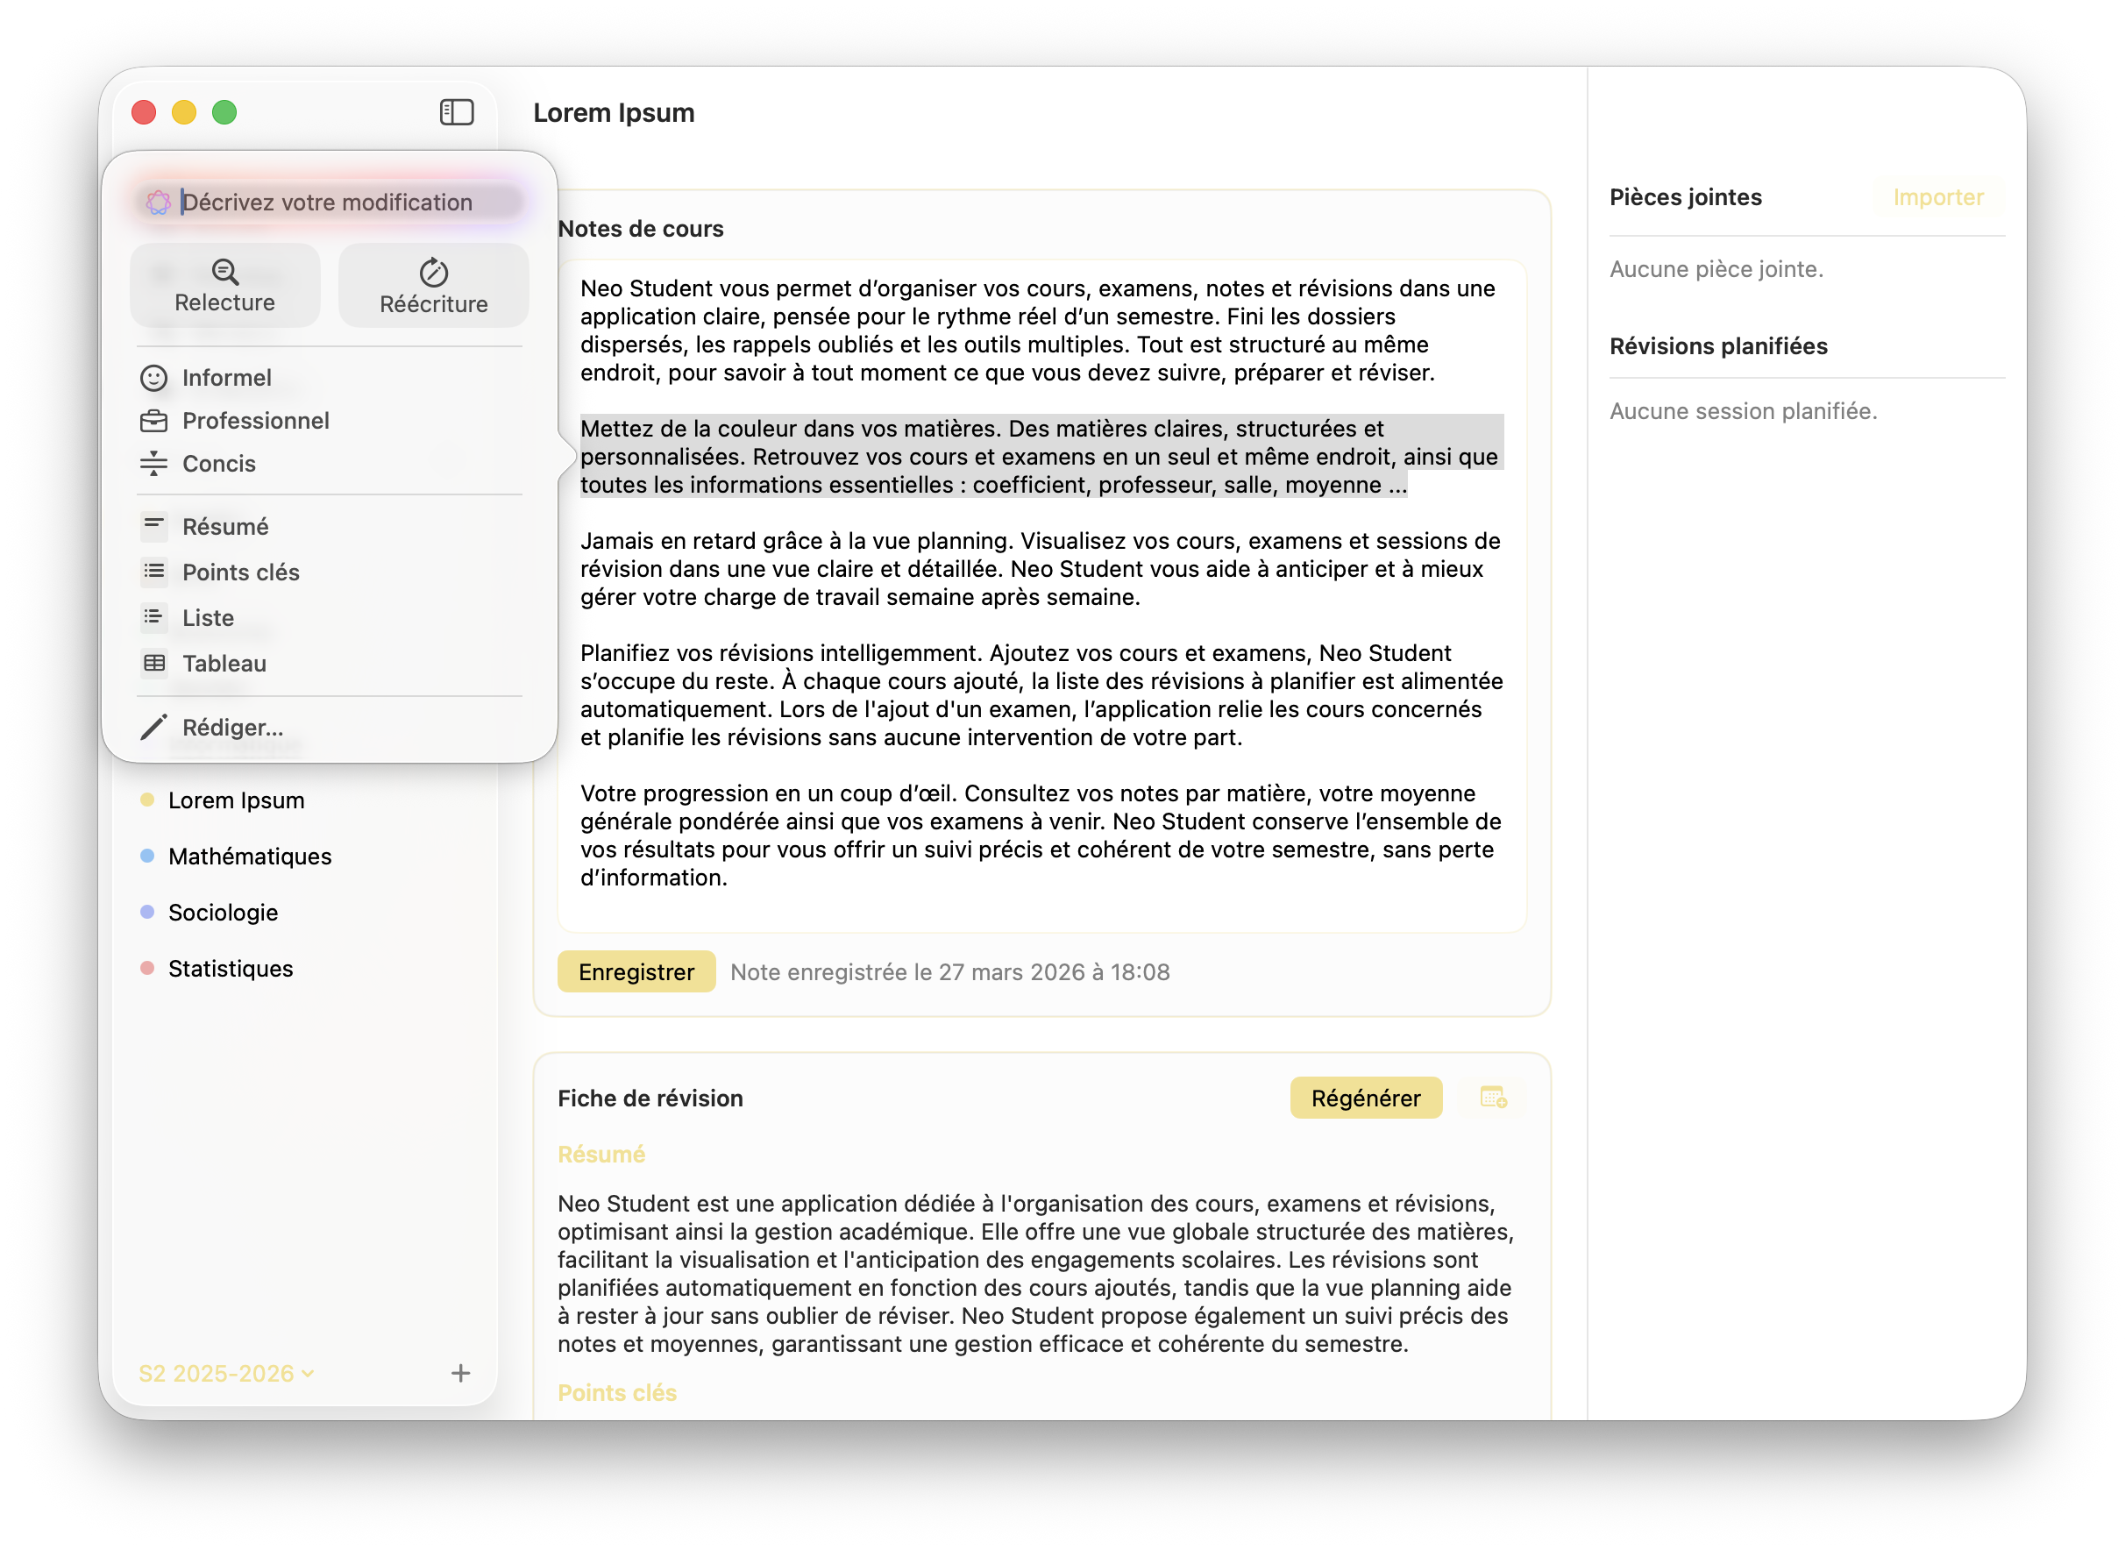Image resolution: width=2125 pixels, height=1550 pixels.
Task: Select Résumé from the writing tools menu
Action: tap(225, 526)
